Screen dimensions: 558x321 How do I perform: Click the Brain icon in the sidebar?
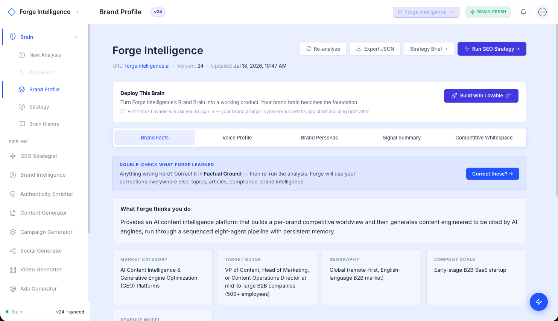[13, 37]
